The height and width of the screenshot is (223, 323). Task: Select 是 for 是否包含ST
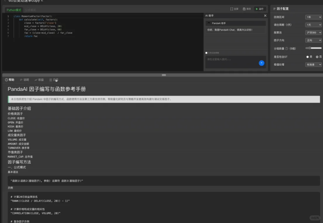click(x=307, y=57)
